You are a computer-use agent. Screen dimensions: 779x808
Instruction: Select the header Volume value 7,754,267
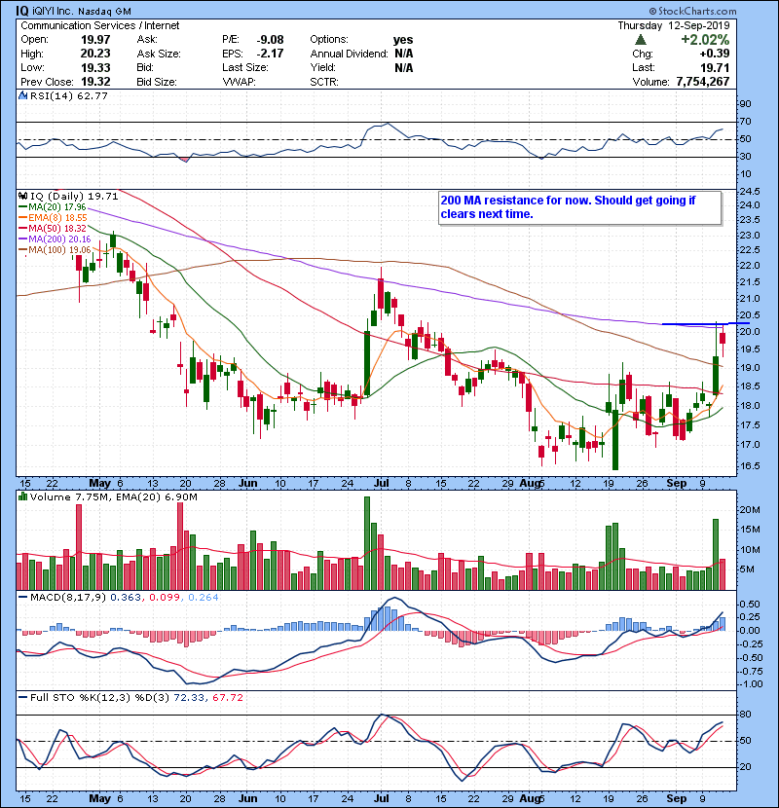[x=703, y=82]
